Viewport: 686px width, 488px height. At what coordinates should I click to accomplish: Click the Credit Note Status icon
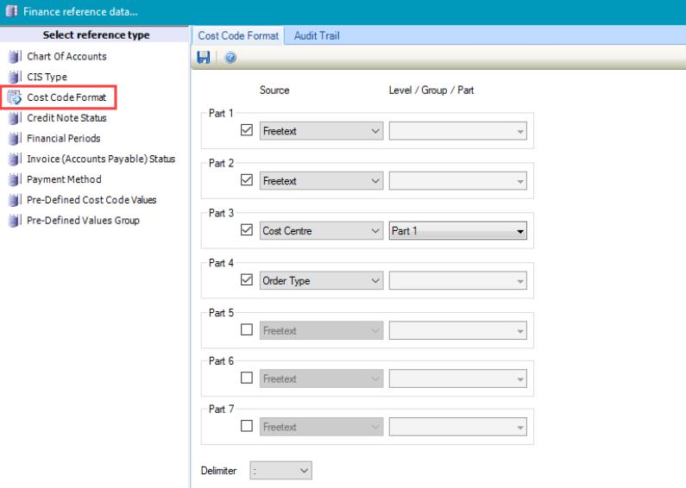[14, 118]
